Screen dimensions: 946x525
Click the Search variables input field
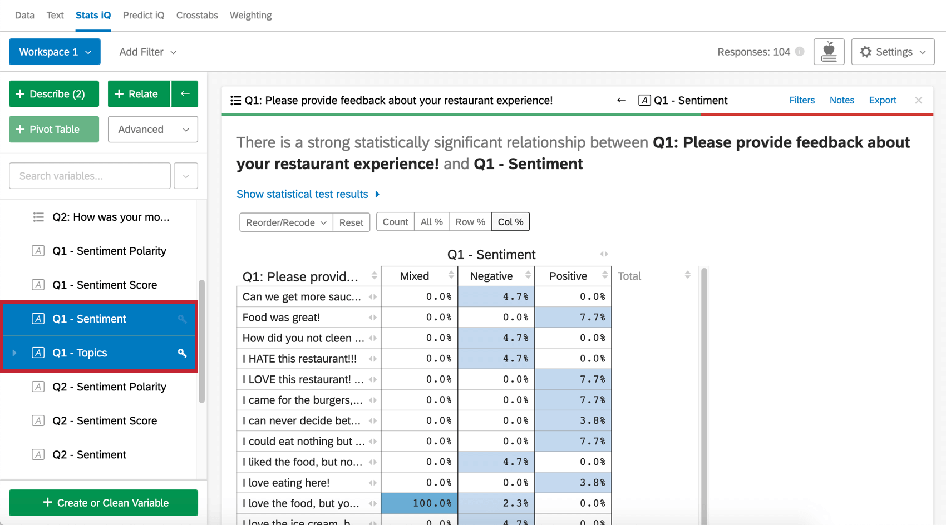click(x=90, y=176)
